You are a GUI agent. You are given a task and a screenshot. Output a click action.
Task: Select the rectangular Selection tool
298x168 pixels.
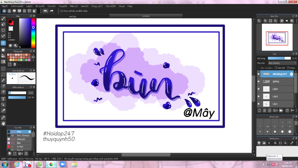pos(3,69)
